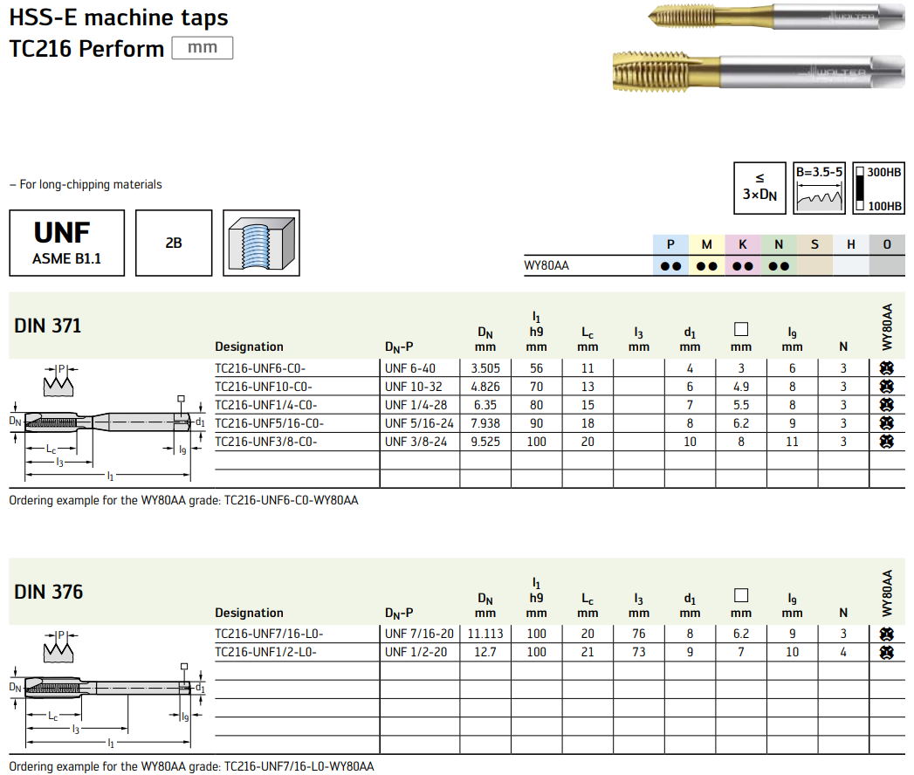
Task: Click the M material group swatch
Action: [706, 244]
